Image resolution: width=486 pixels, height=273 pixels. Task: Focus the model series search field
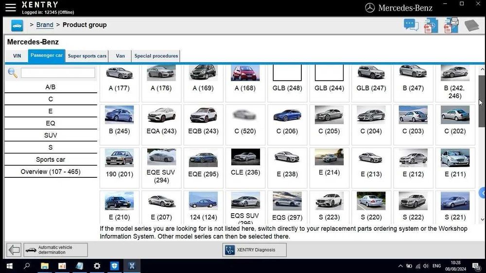pos(58,73)
